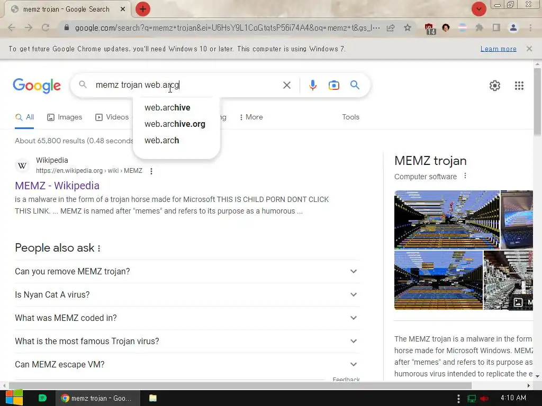The image size is (542, 406).
Task: Click the share page icon in address bar
Action: coord(391,27)
